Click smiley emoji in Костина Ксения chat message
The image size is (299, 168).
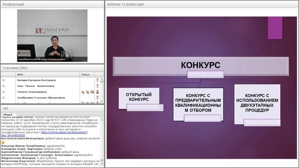pyautogui.click(x=3, y=142)
